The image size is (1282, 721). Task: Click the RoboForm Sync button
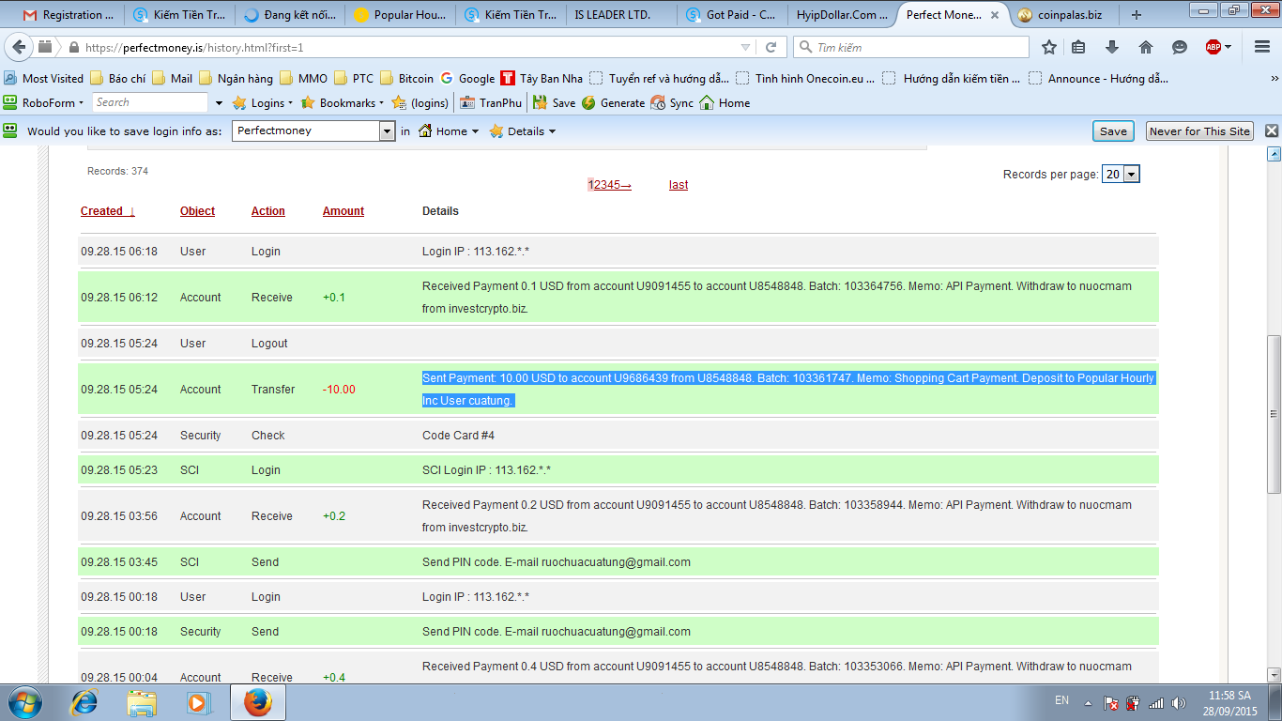pos(672,103)
